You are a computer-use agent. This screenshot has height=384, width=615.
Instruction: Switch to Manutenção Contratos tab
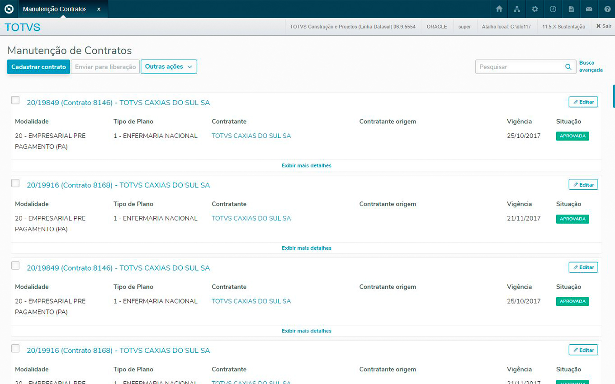pos(54,9)
